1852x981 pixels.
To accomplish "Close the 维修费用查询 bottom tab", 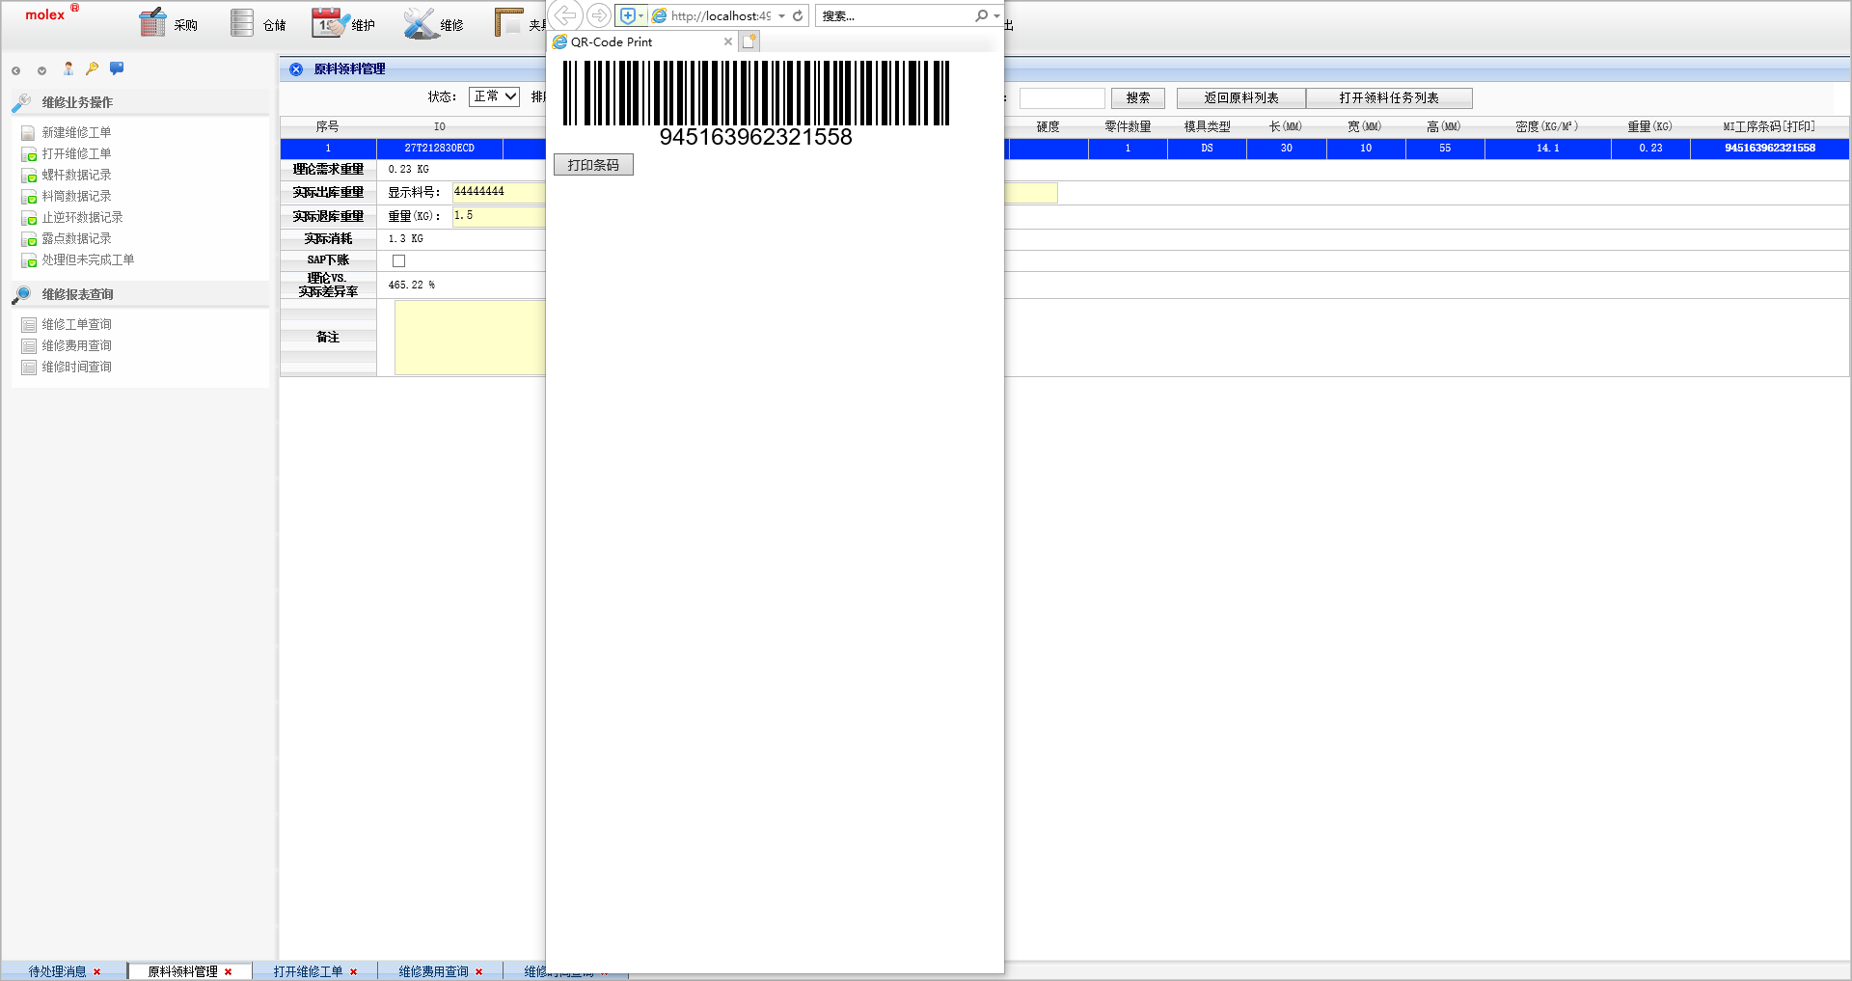I will click(x=479, y=972).
